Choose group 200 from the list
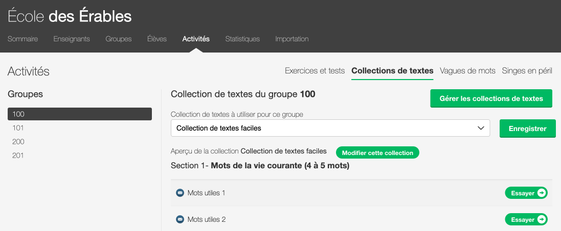This screenshot has height=231, width=561. [18, 142]
